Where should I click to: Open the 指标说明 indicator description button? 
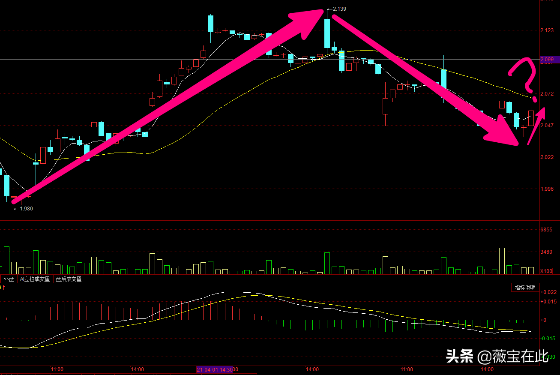(x=525, y=288)
